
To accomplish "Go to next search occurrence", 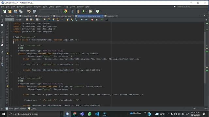I will (x=53, y=19).
